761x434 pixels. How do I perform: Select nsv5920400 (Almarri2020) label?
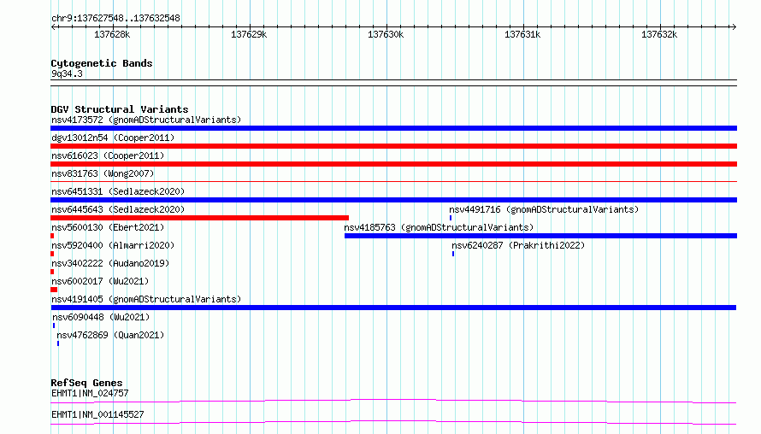click(113, 245)
